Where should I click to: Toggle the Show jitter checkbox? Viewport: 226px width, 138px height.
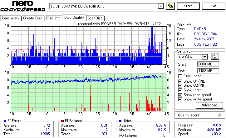pos(180,90)
